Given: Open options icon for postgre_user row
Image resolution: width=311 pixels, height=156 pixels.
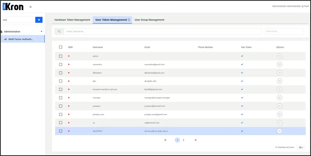Looking at the screenshot, I should pyautogui.click(x=280, y=115).
